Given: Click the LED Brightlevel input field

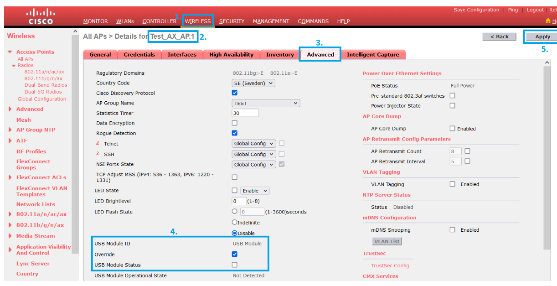Looking at the screenshot, I should pos(239,201).
